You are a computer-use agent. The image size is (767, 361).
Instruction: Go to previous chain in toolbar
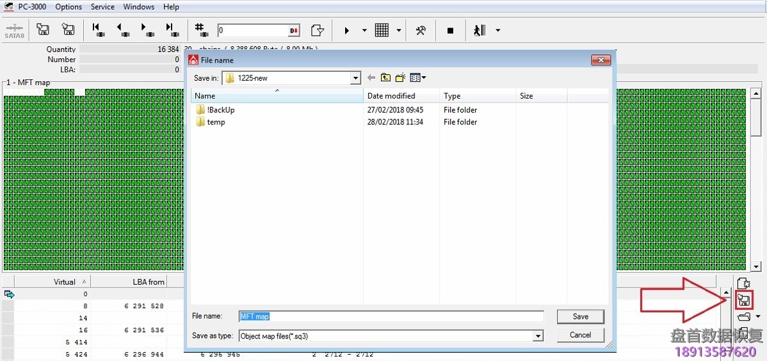[x=124, y=30]
